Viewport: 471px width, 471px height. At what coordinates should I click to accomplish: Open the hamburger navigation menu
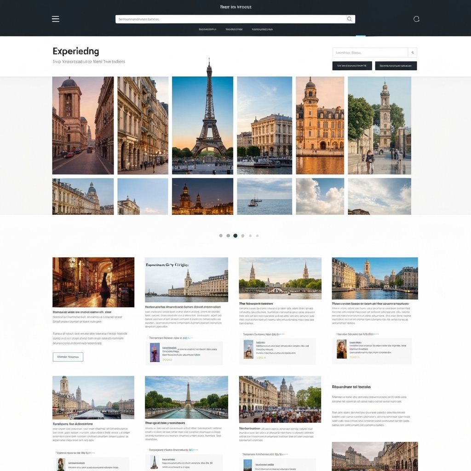pos(55,19)
